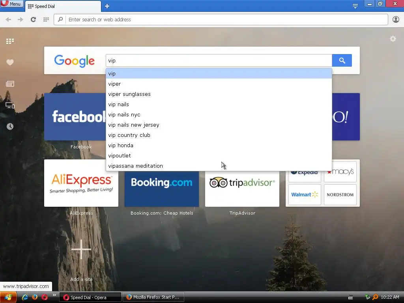The image size is (404, 303).
Task: Click the address bar search field
Action: pos(221,20)
